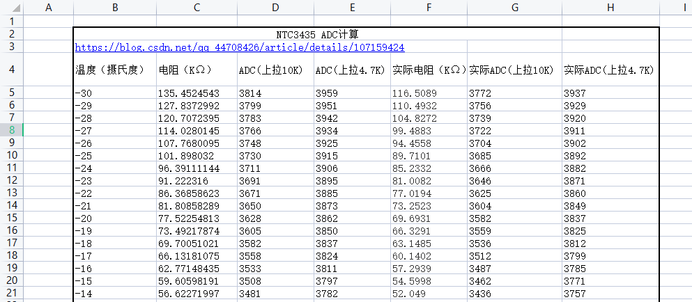This screenshot has height=302, width=692.
Task: Select resistance cell '62.77148435'
Action: [197, 269]
